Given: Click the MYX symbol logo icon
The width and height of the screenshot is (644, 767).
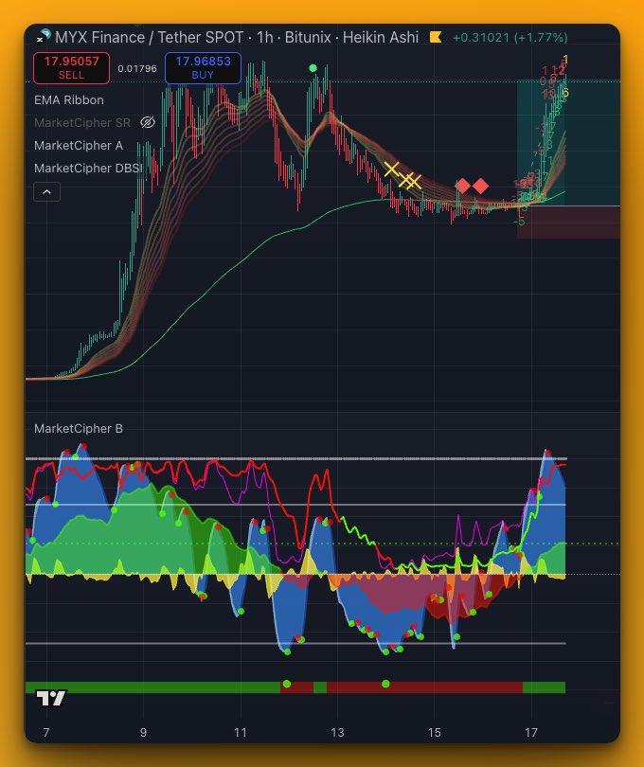Looking at the screenshot, I should coord(44,36).
